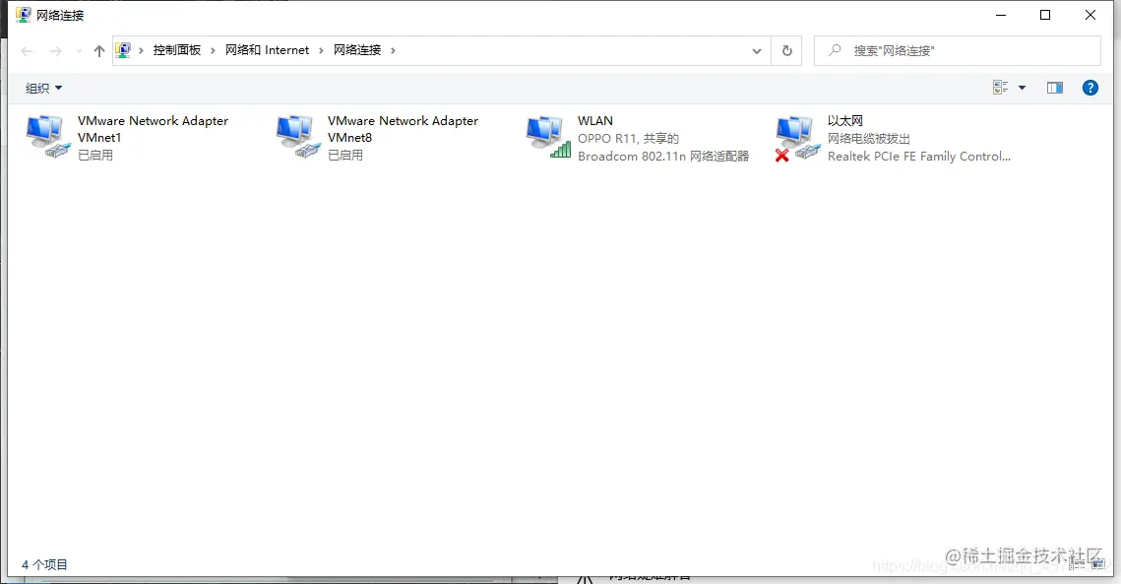Click the change view layout icon
Viewport: 1121px width, 584px height.
click(1000, 88)
